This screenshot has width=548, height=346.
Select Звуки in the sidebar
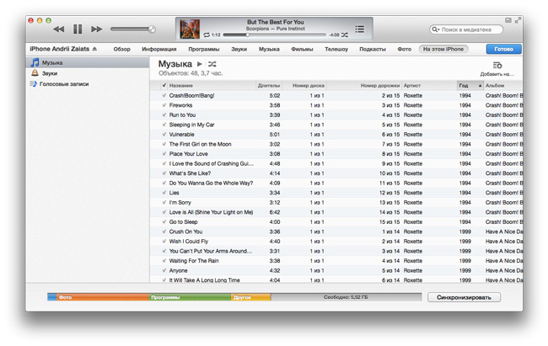click(x=88, y=73)
